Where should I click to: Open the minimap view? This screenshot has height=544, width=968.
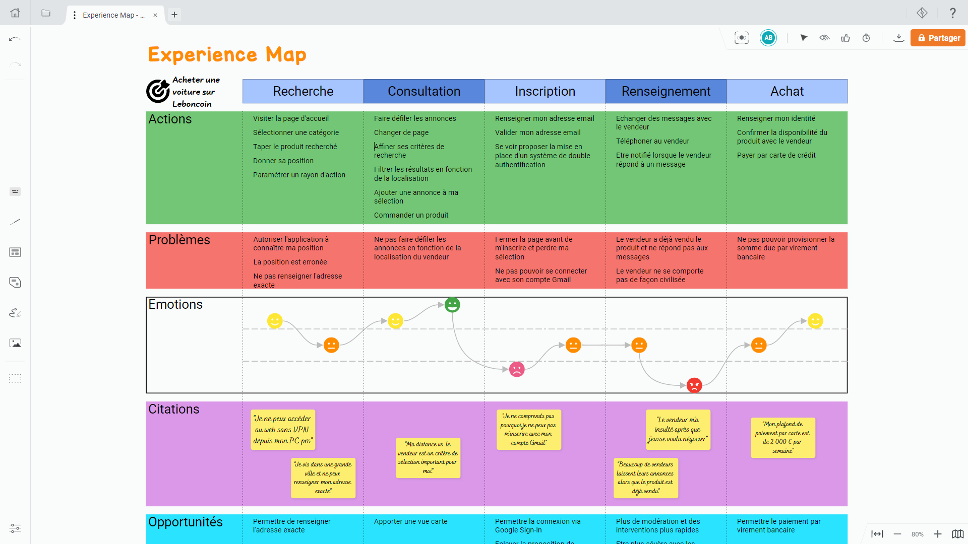pyautogui.click(x=957, y=534)
